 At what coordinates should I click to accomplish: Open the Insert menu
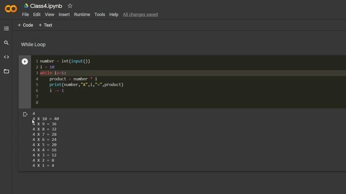tap(64, 15)
